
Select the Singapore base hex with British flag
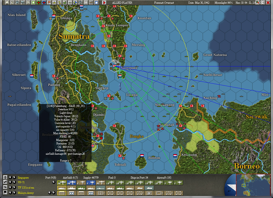(114, 66)
